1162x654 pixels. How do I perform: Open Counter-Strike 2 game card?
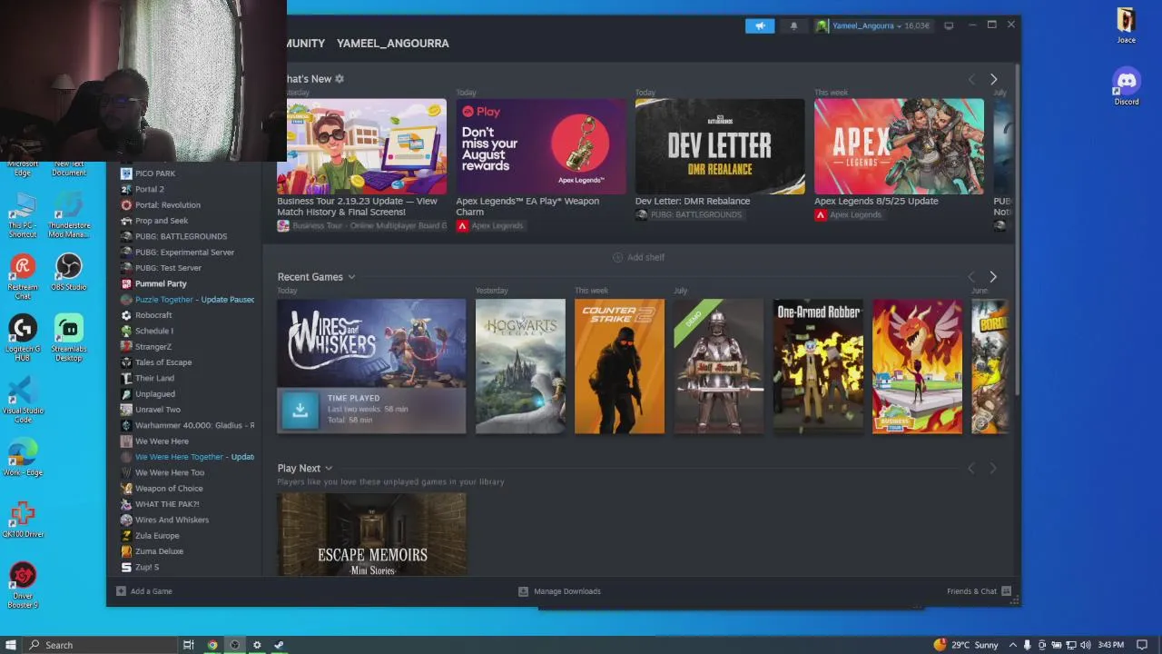click(x=619, y=366)
